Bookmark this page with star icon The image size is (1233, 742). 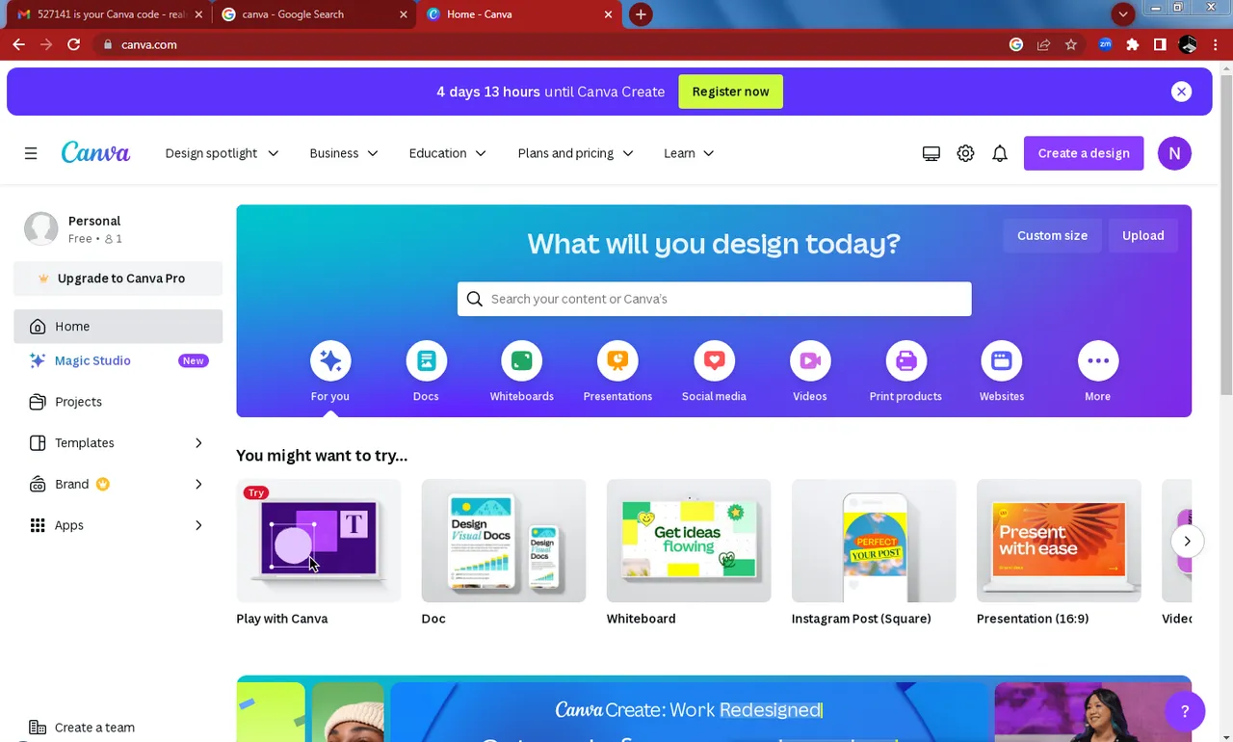pos(1071,44)
